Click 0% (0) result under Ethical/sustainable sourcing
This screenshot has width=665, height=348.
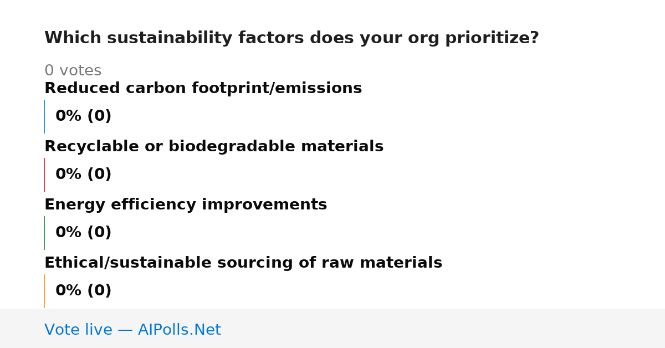pos(84,291)
